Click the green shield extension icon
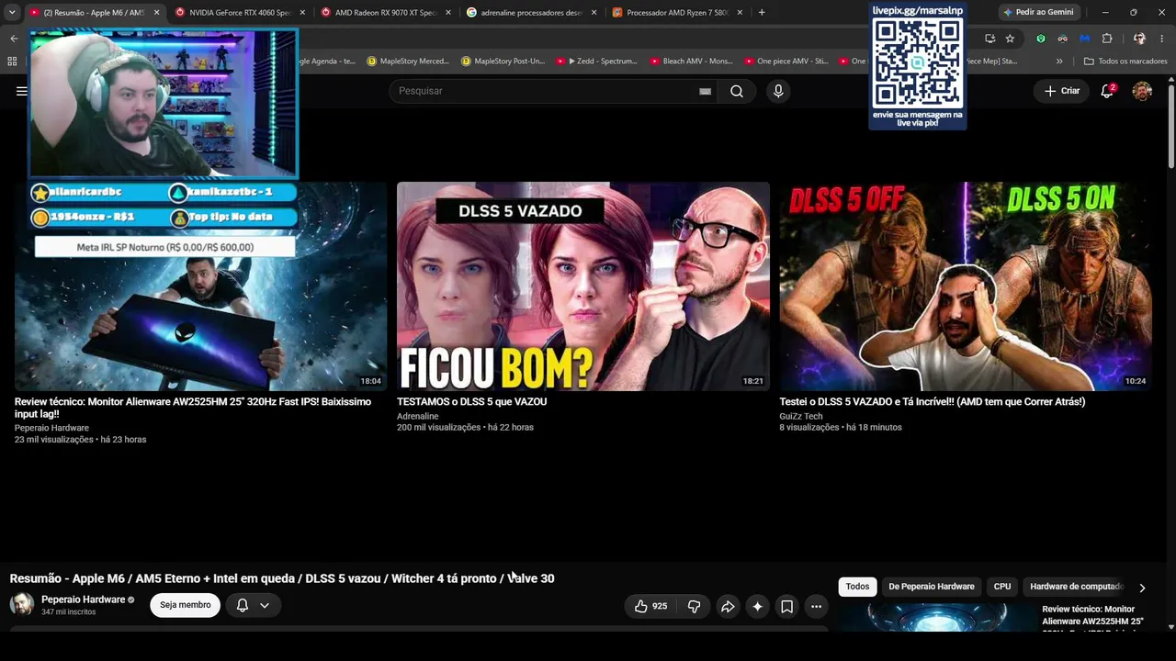This screenshot has height=661, width=1176. [1040, 39]
